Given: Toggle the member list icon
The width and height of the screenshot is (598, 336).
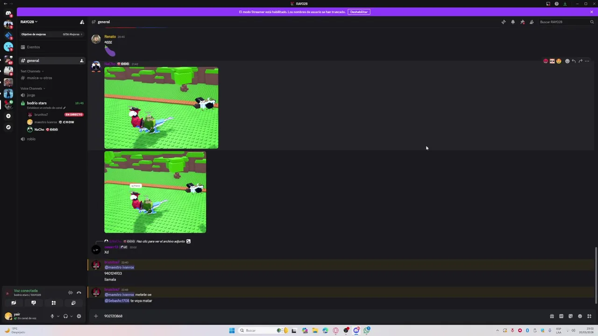Looking at the screenshot, I should click(532, 22).
